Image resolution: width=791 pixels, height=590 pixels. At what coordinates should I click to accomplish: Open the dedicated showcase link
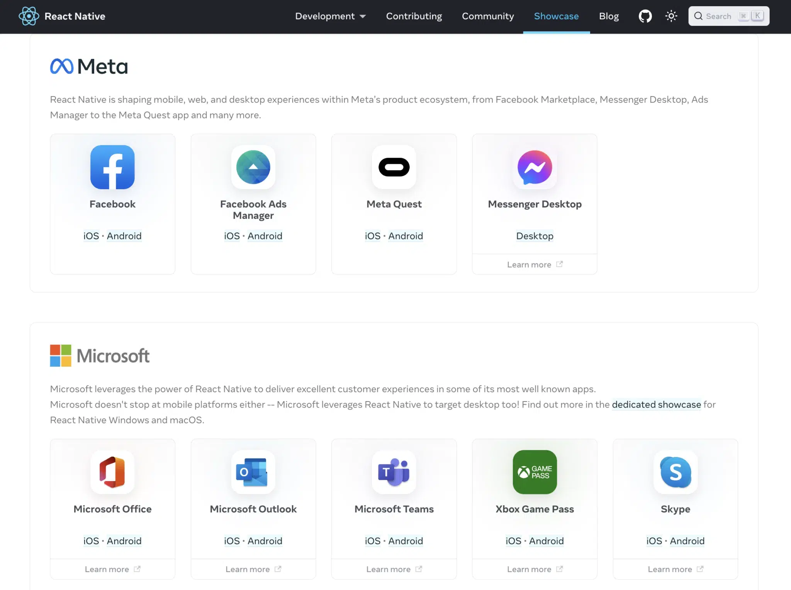point(656,405)
